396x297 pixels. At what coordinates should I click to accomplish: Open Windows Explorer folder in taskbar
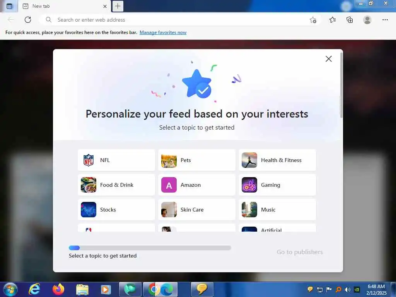(82, 289)
